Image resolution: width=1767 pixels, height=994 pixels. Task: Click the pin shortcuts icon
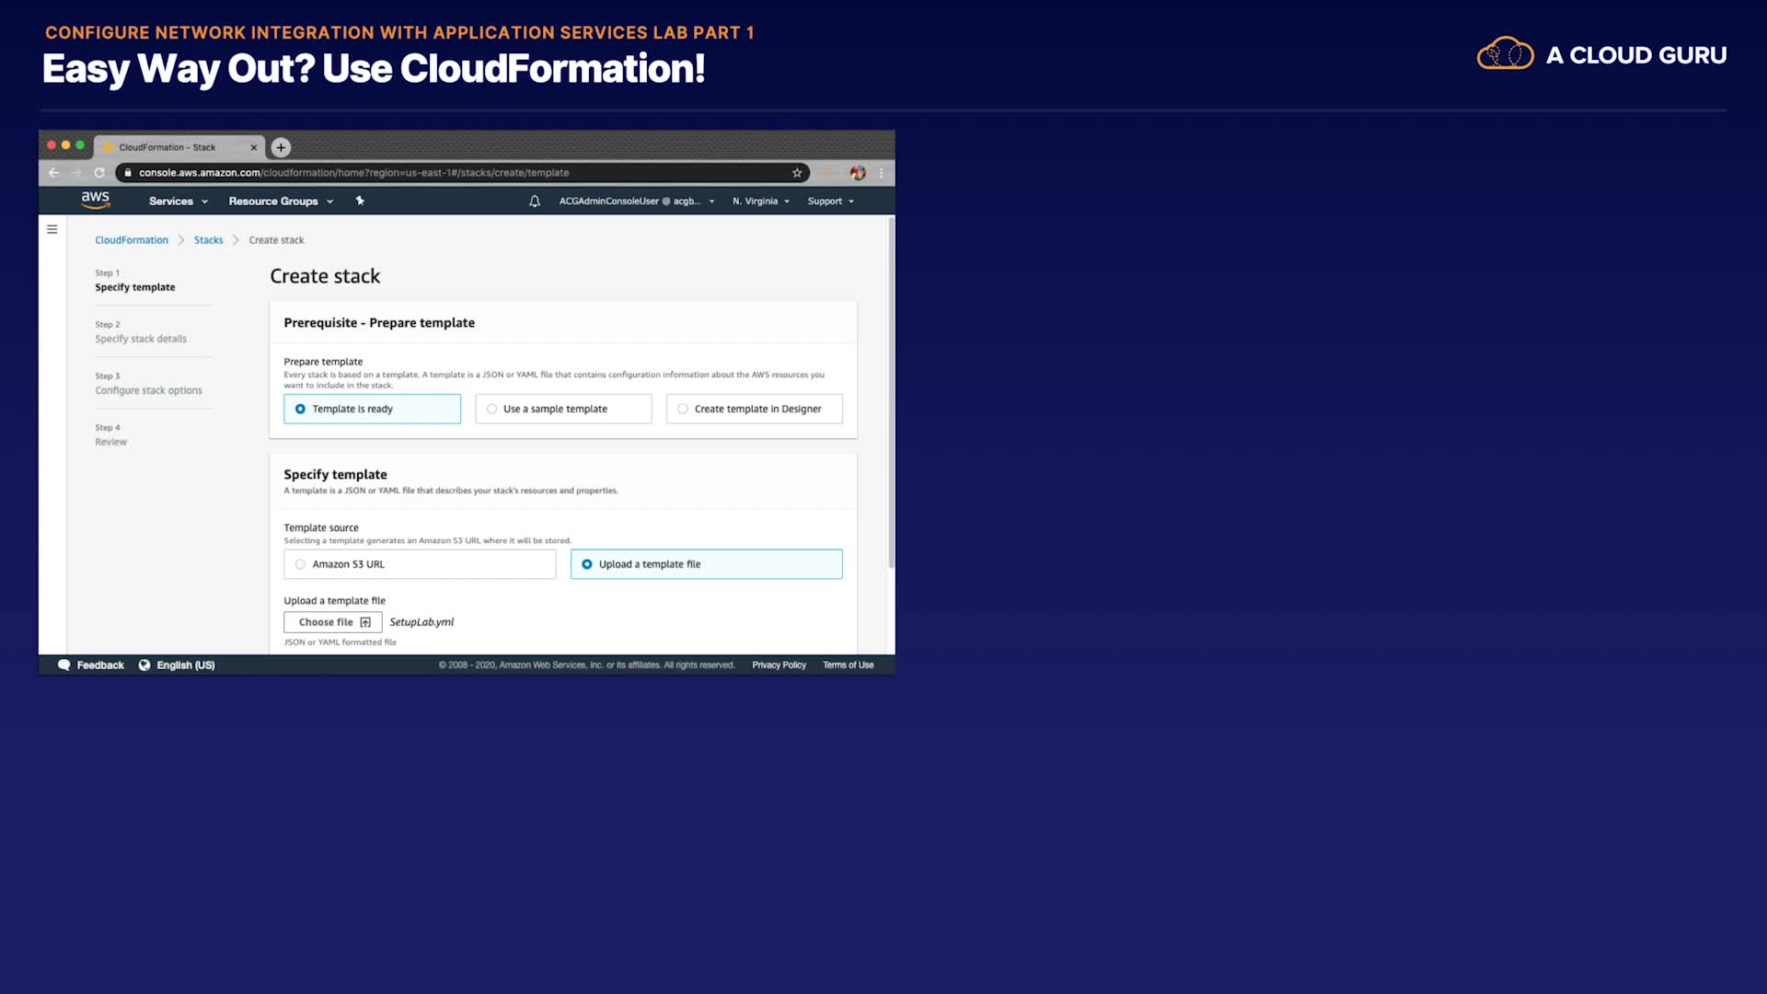[360, 201]
